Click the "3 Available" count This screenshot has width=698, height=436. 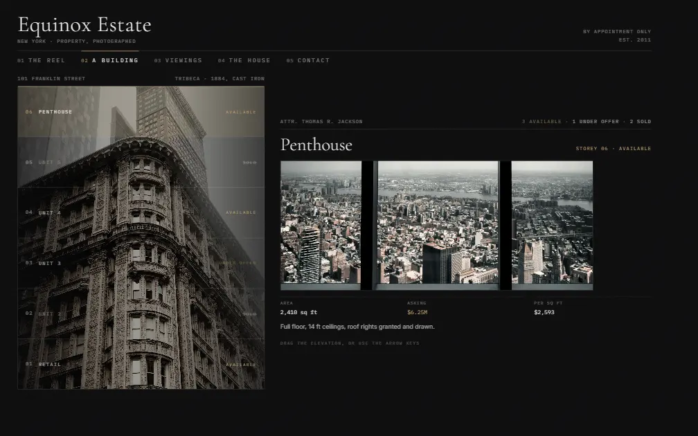542,122
